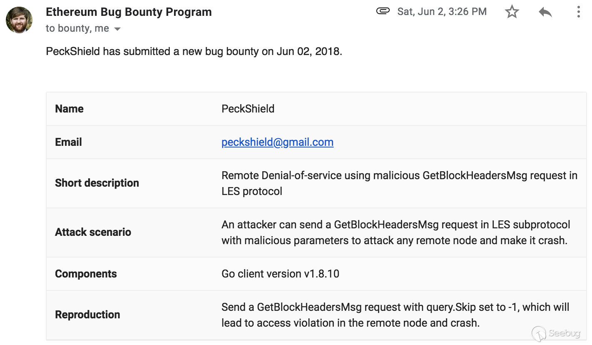Click the attachment paperclip icon

383,11
